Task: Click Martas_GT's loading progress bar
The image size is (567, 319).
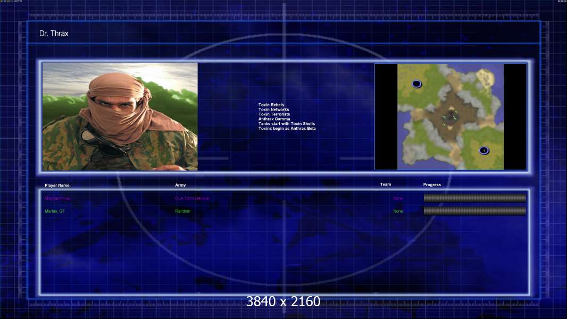Action: [x=475, y=211]
